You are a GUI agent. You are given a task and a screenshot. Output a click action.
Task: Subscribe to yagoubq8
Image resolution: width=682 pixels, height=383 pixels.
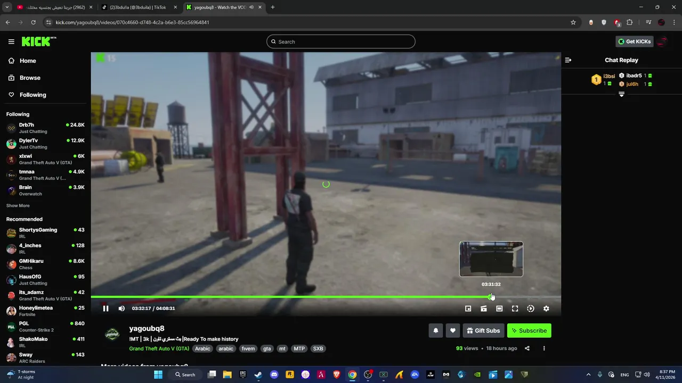(529, 330)
